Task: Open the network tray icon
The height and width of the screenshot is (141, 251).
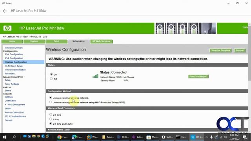Action: tap(221, 137)
